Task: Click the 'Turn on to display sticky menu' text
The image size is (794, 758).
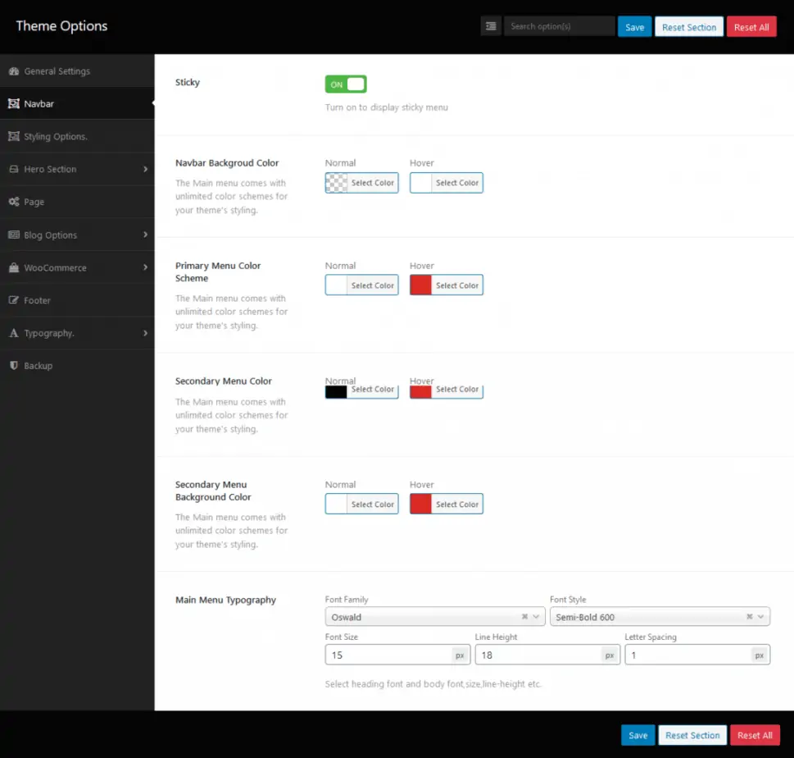Action: click(387, 107)
